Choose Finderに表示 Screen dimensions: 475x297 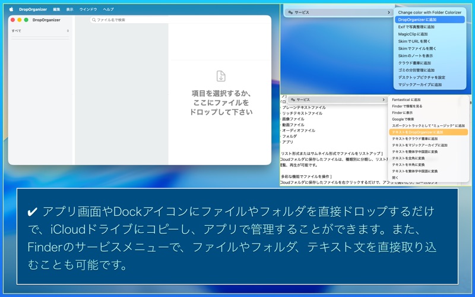(x=428, y=113)
